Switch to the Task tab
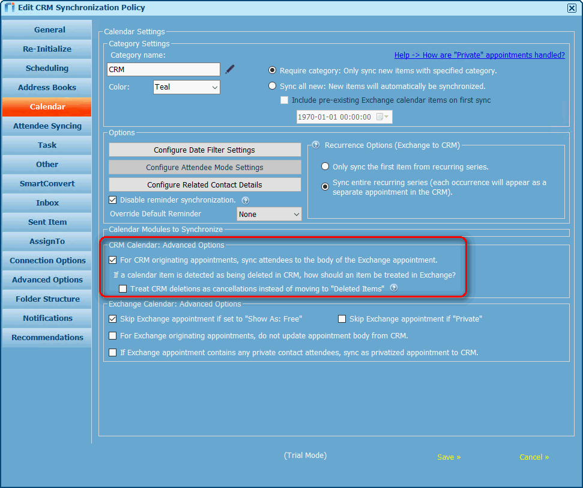 47,145
